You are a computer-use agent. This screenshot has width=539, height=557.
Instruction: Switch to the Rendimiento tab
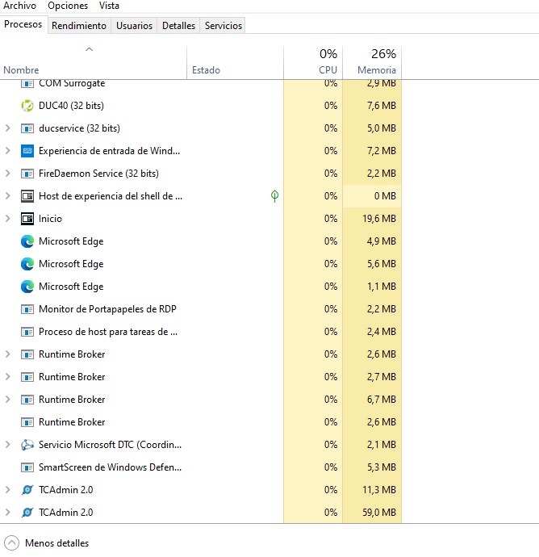79,26
